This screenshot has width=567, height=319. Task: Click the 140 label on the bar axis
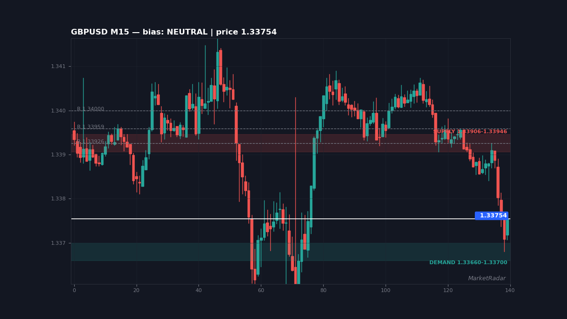pos(510,290)
